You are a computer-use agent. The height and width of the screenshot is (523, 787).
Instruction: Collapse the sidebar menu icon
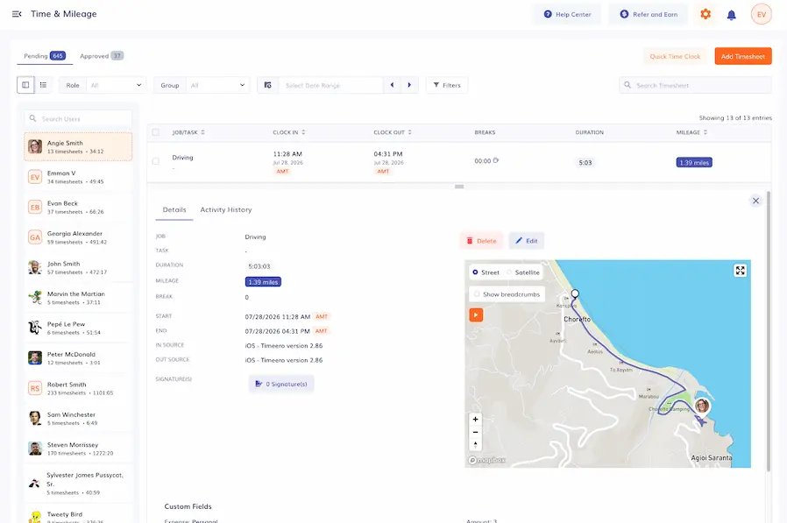click(x=17, y=14)
